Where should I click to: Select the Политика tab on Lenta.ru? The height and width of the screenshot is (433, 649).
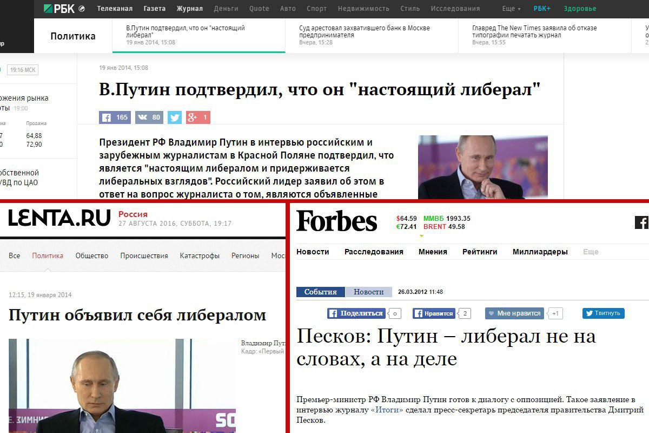[x=48, y=255]
